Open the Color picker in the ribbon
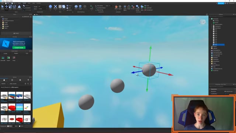Image resolution: width=236 pixels, height=133 pixels. coord(60,7)
